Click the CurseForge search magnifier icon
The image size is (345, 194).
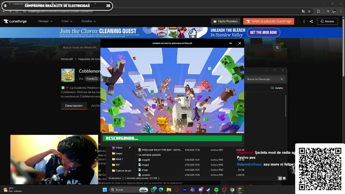coord(277,47)
